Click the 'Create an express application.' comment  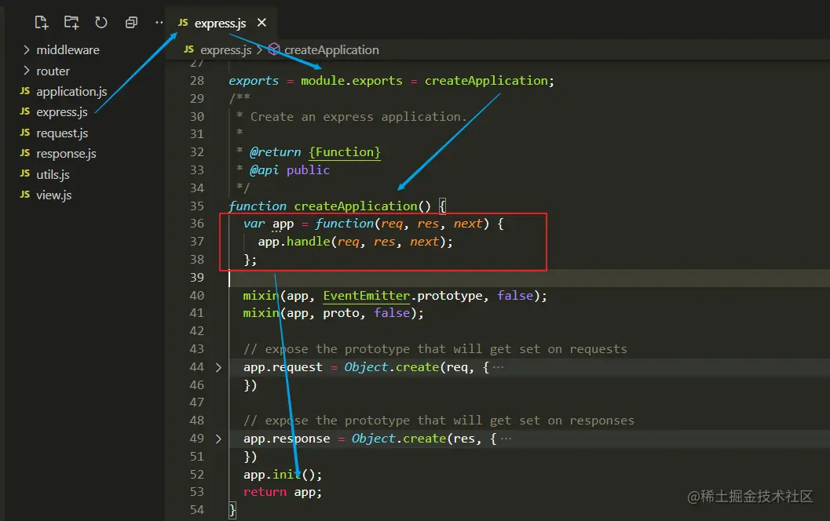tap(358, 116)
